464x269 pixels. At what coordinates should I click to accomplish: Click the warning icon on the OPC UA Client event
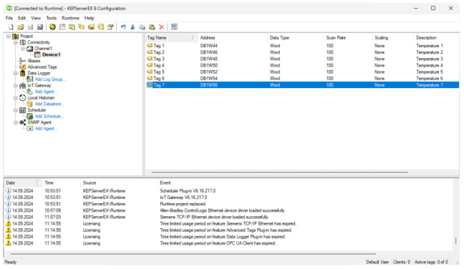pos(9,243)
